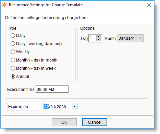Open the Expires on... combo box
Viewport: 160px width, 134px height.
(24, 107)
